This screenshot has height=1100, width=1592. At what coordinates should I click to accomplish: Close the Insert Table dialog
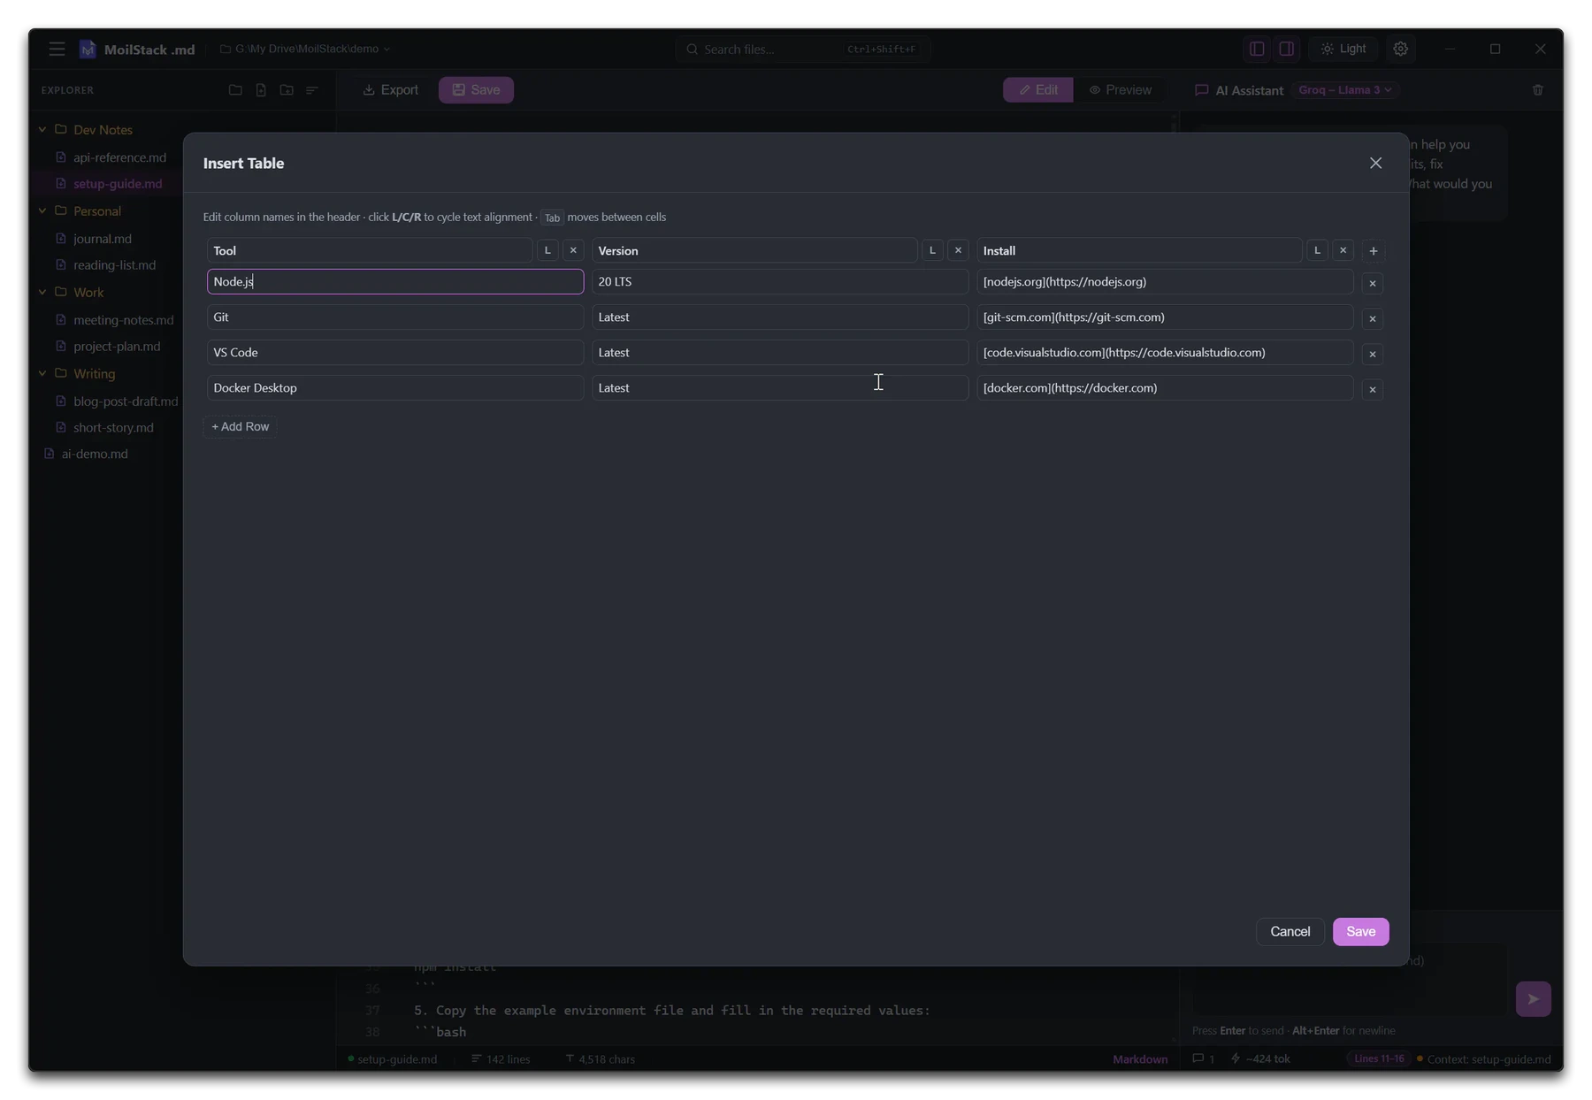[1375, 163]
